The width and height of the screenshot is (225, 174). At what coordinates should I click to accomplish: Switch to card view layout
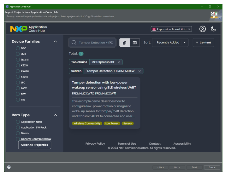[124, 43]
